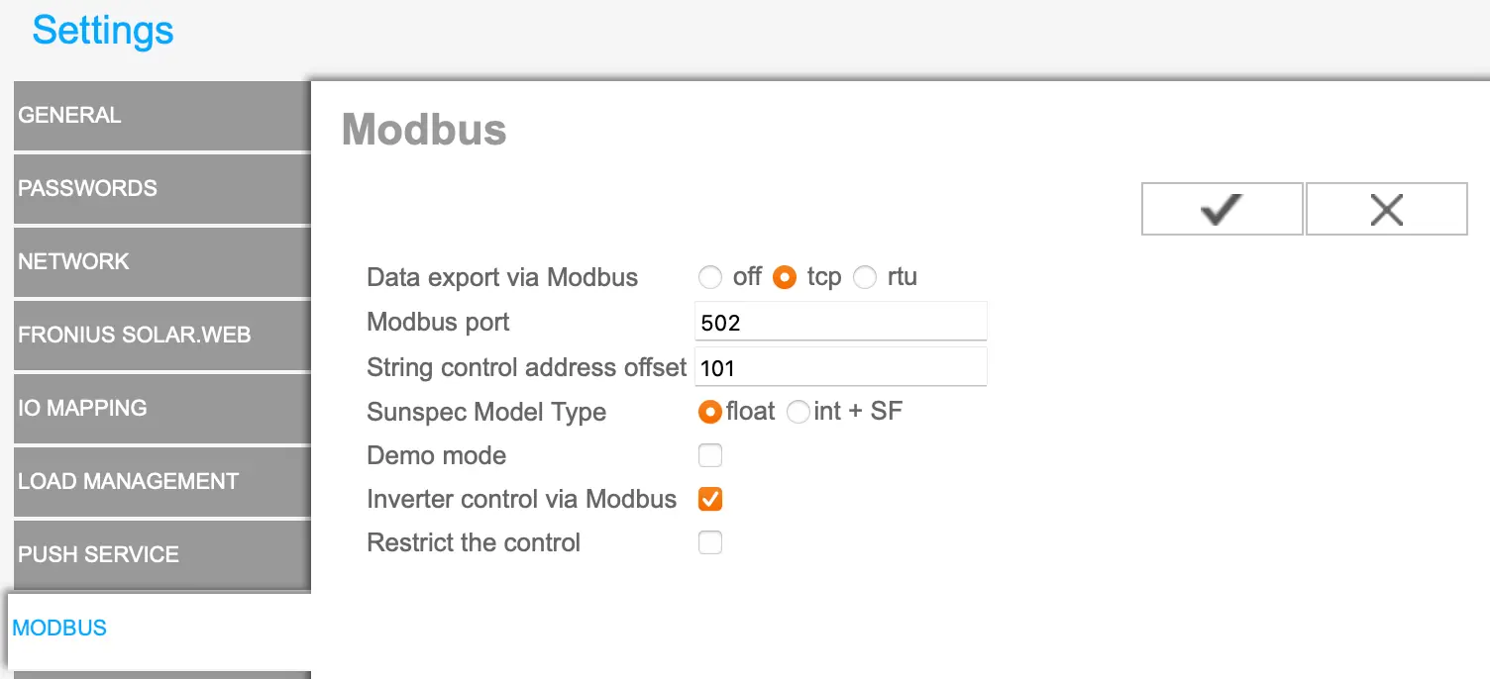Screen dimensions: 1490x679
Task: Choose "rtu" as the data export mode
Action: click(863, 278)
